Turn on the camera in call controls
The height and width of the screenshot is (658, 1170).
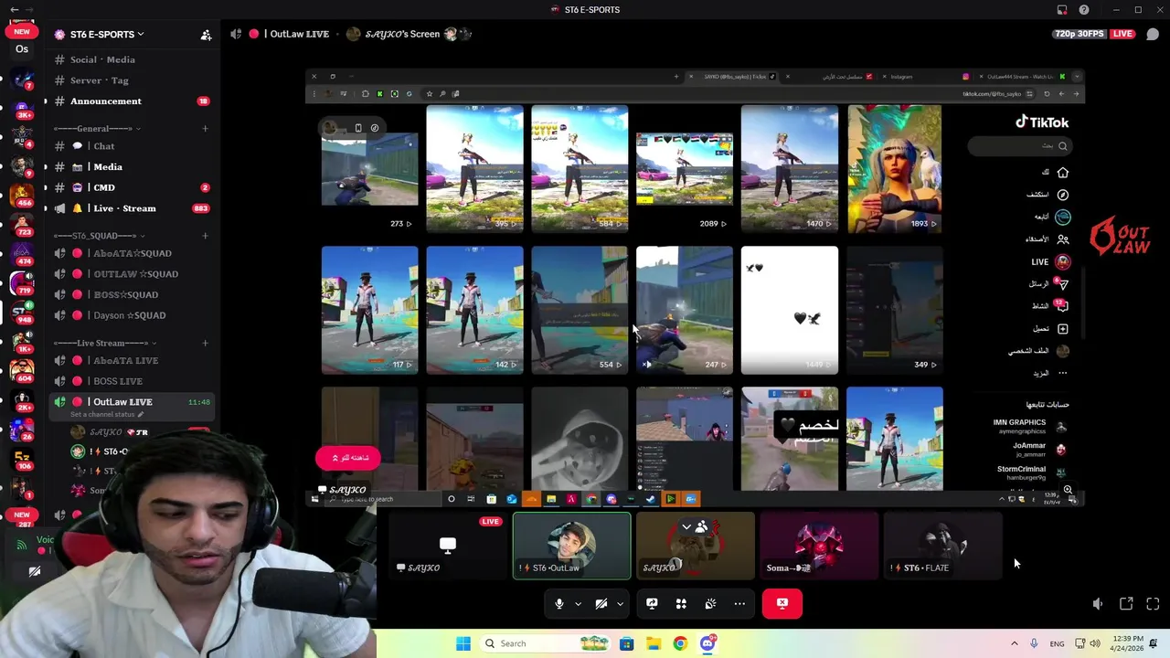[601, 603]
